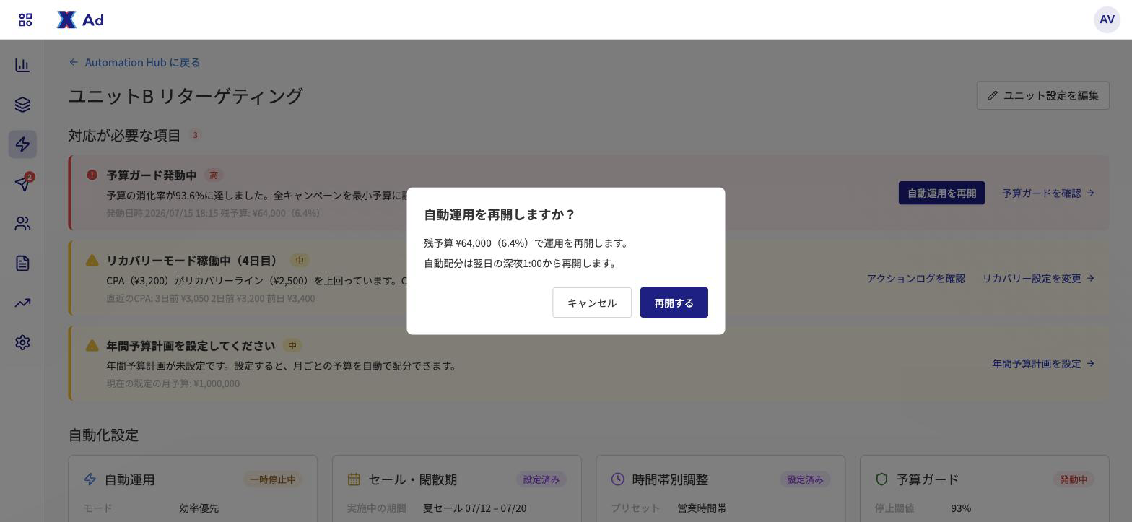Open the app grid launcher icon
The height and width of the screenshot is (522, 1132).
pyautogui.click(x=25, y=19)
